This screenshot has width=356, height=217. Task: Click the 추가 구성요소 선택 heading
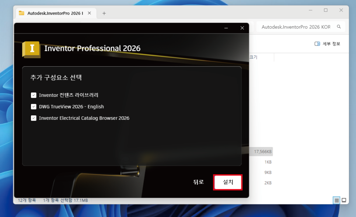click(x=56, y=78)
